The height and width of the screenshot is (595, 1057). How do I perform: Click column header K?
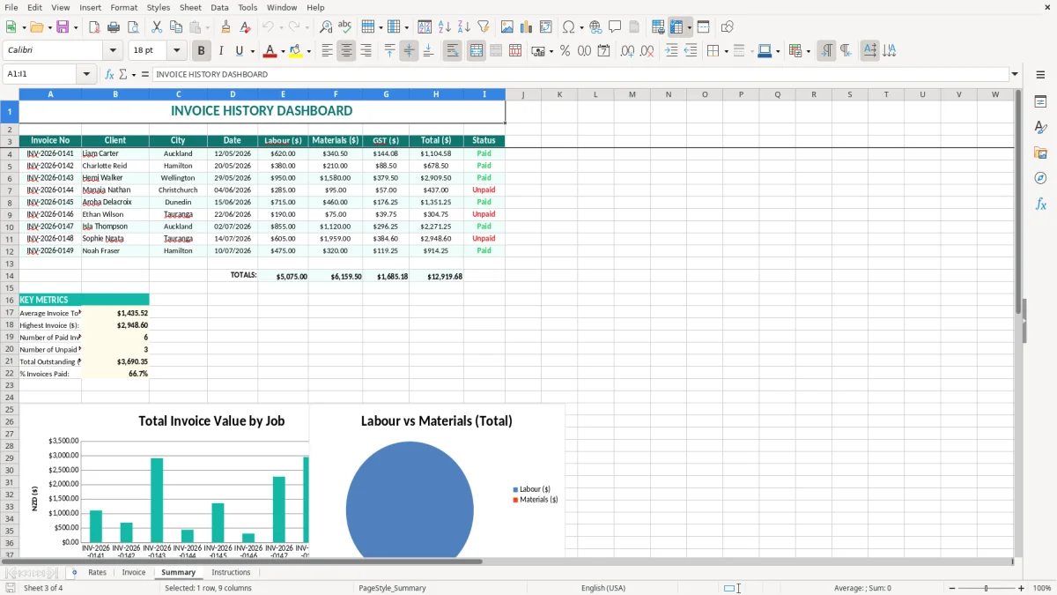[x=558, y=94]
